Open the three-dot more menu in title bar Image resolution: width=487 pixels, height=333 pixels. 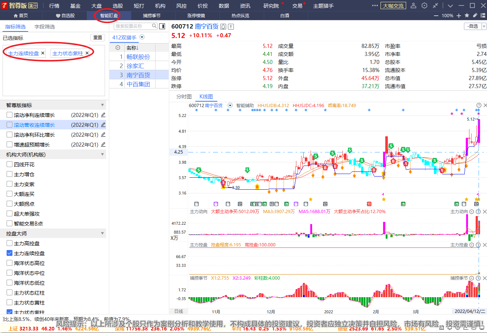pyautogui.click(x=375, y=5)
